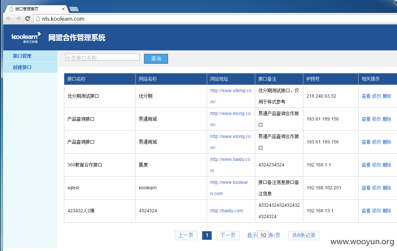Viewport: 397px width, 251px height.
Task: Click the koolearn logo
Action: pos(26,37)
